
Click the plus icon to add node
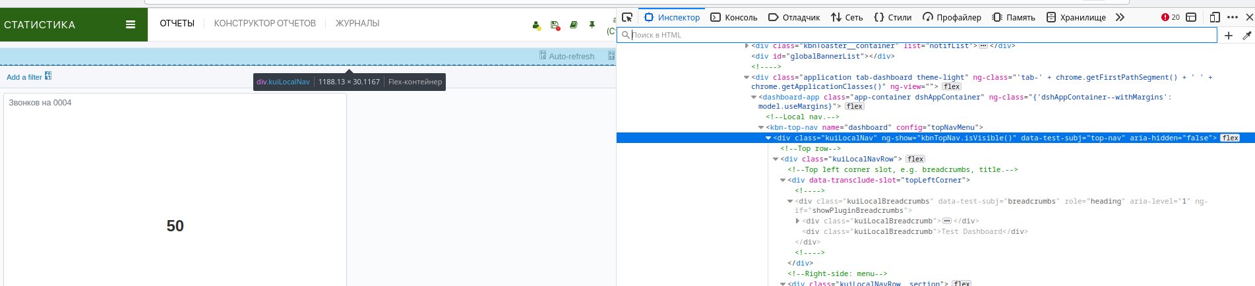[1228, 36]
